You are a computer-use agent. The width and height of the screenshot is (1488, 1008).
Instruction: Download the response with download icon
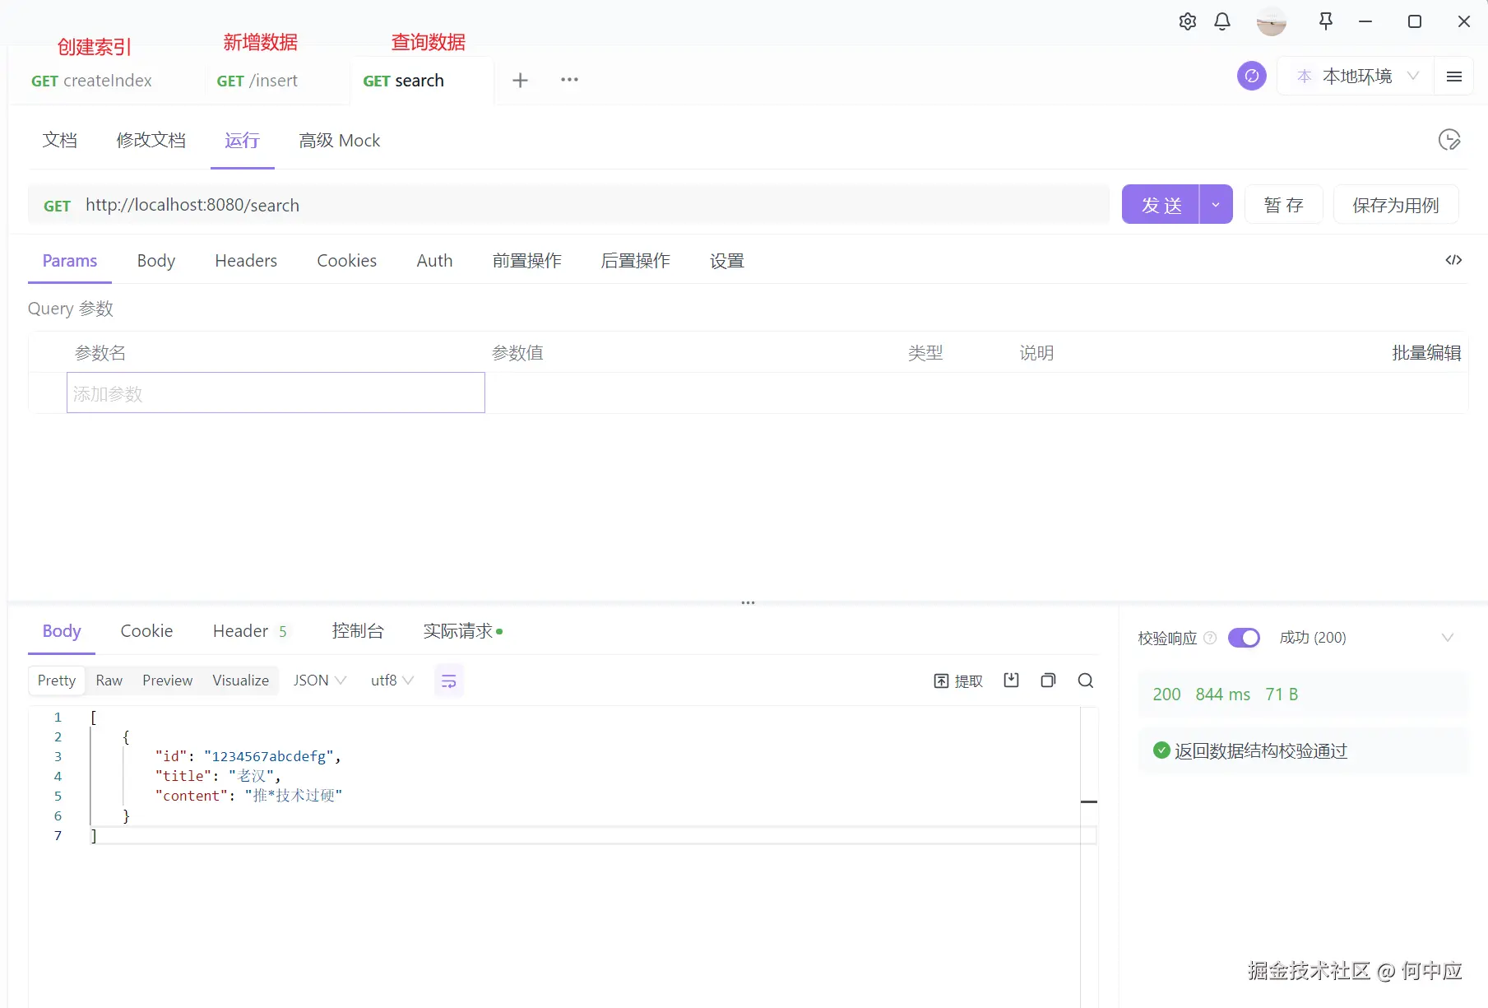point(1011,681)
